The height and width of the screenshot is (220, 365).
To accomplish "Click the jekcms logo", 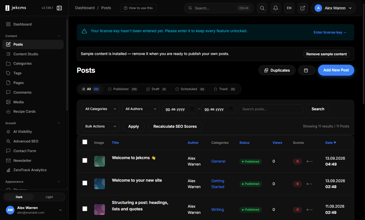I will tap(16, 8).
